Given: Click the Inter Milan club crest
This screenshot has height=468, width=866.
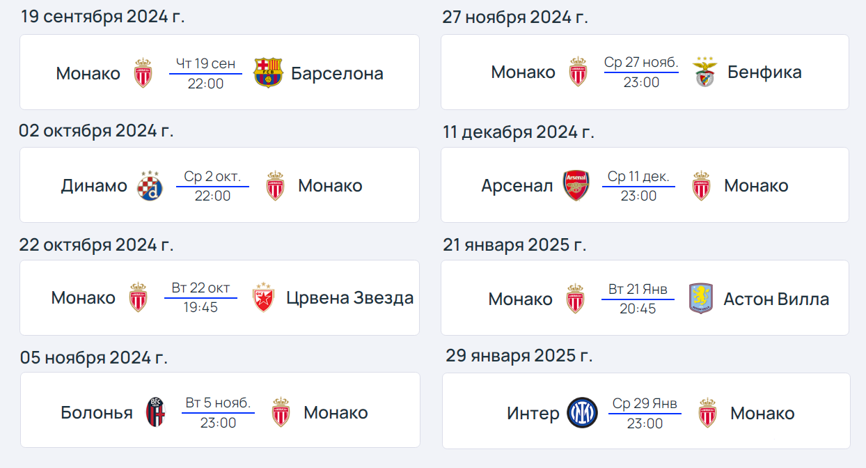Looking at the screenshot, I should click(x=582, y=413).
